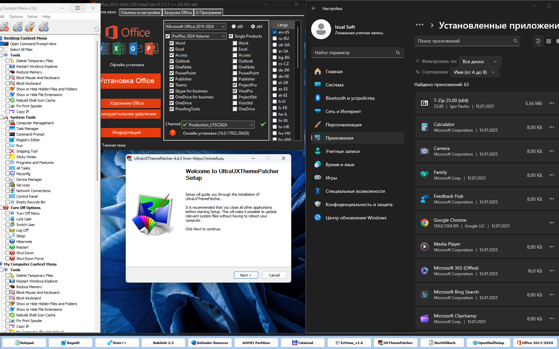Screen dimensions: 559x349
Task: Open Totalcmd from the launcher bar
Action: click(302, 343)
